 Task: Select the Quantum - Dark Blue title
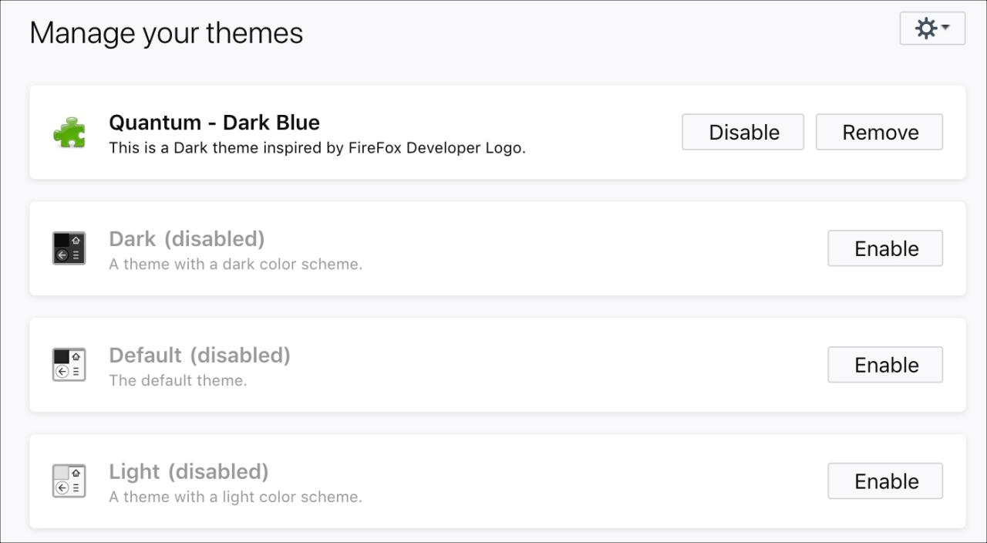[x=214, y=123]
